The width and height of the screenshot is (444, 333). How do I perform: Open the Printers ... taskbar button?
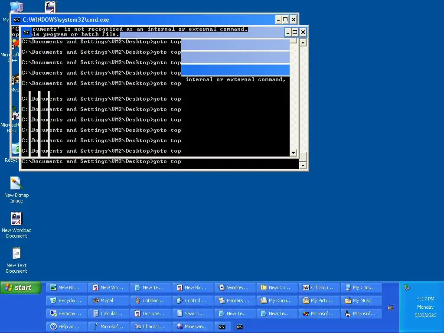click(x=235, y=300)
